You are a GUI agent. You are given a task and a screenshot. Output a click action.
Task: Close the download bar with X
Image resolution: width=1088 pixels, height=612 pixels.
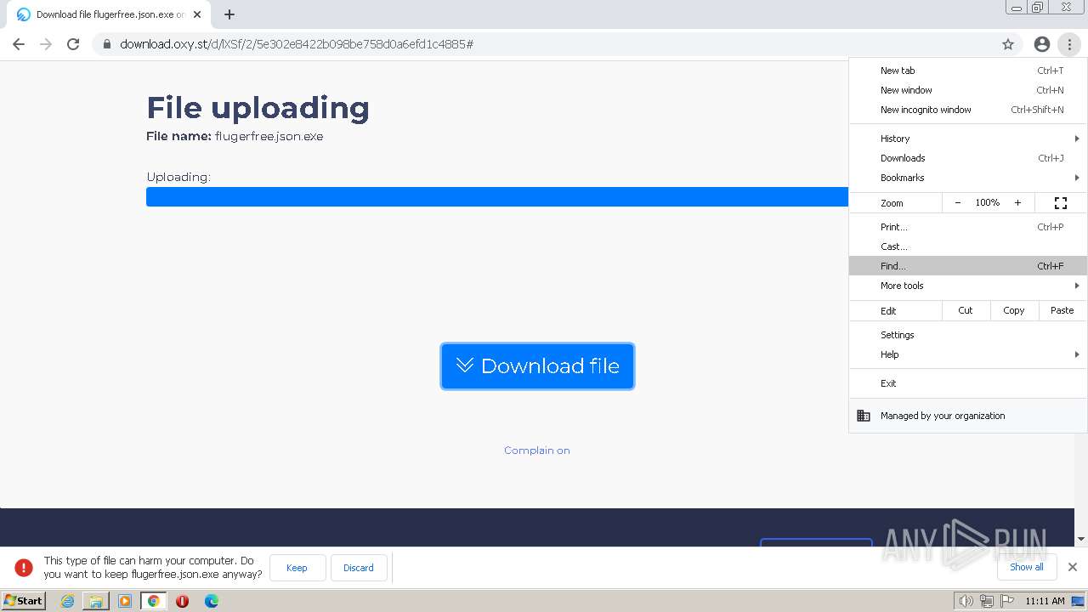1073,567
